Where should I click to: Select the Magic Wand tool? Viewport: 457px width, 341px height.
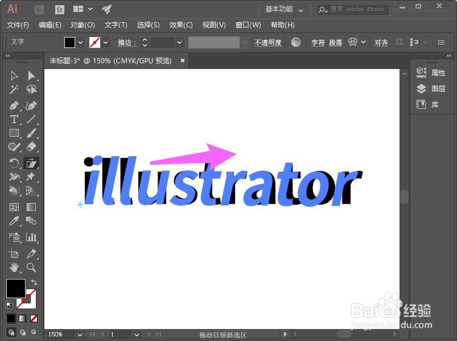(14, 90)
